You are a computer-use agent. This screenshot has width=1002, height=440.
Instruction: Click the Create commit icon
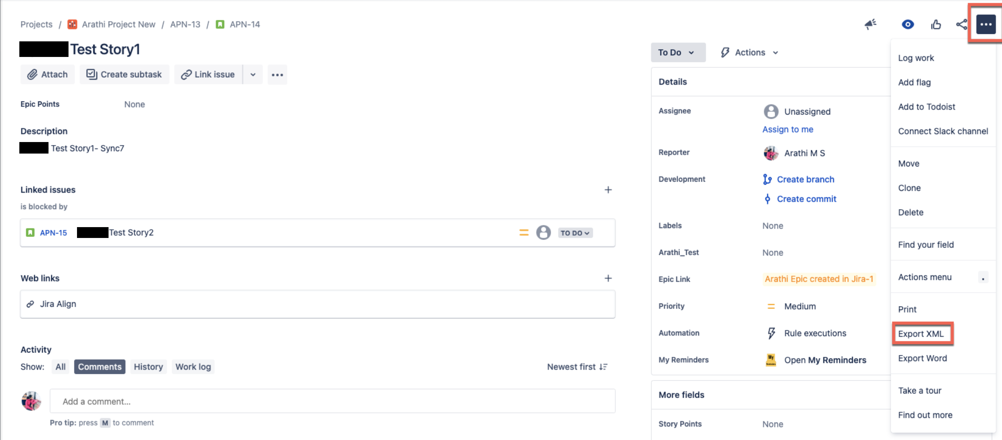tap(768, 199)
